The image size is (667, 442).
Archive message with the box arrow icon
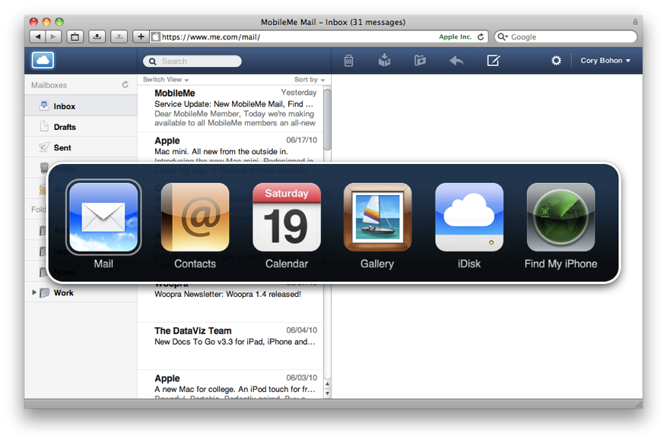[384, 60]
